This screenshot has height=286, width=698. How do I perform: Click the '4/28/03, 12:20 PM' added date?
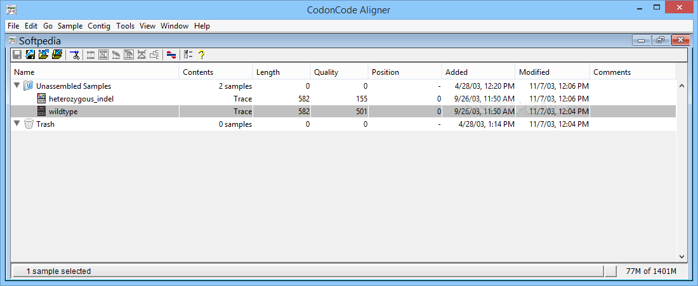[485, 86]
